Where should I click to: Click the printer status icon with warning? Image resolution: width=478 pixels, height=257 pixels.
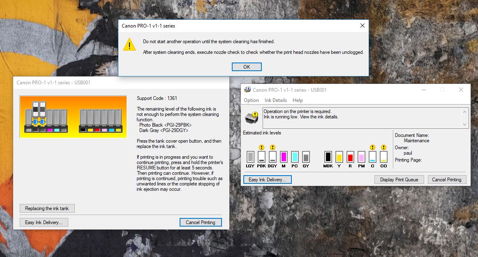click(252, 117)
